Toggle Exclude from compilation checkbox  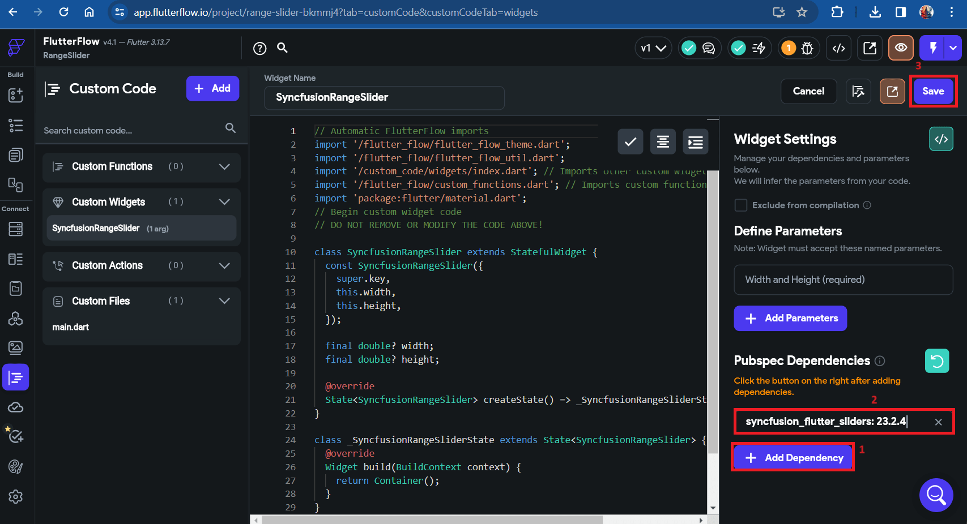click(x=740, y=205)
